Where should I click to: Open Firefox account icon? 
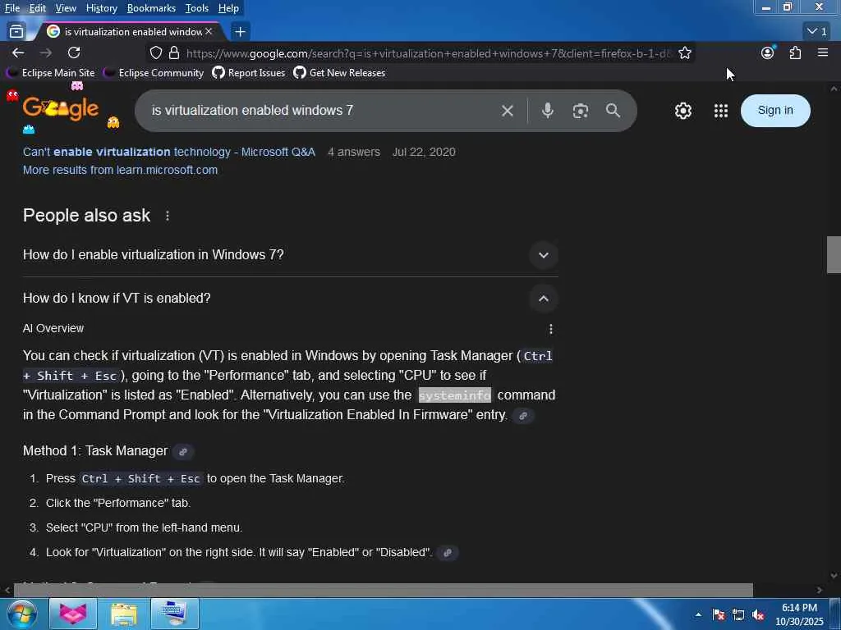point(768,52)
